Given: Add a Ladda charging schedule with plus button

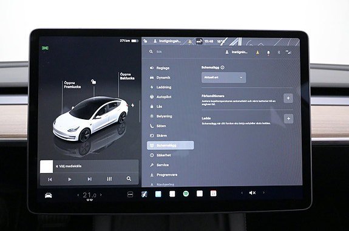Looking at the screenshot, I should point(289,119).
